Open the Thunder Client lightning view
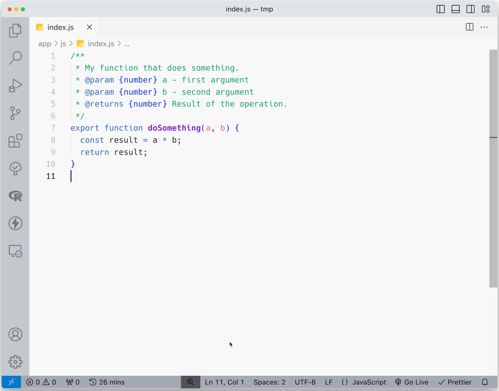Viewport: 499px width, 391px height. [15, 223]
